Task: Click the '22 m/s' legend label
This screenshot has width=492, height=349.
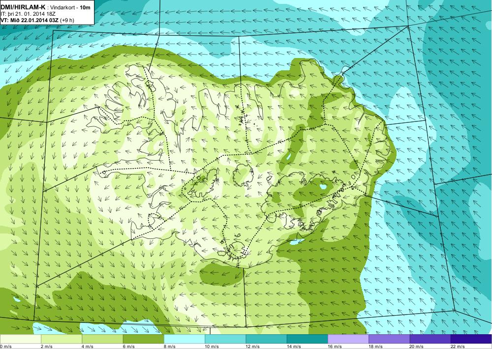Action: (x=458, y=347)
